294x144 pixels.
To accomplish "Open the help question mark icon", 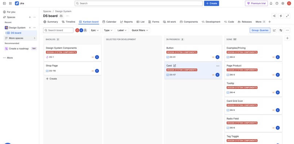I will pos(277,3).
